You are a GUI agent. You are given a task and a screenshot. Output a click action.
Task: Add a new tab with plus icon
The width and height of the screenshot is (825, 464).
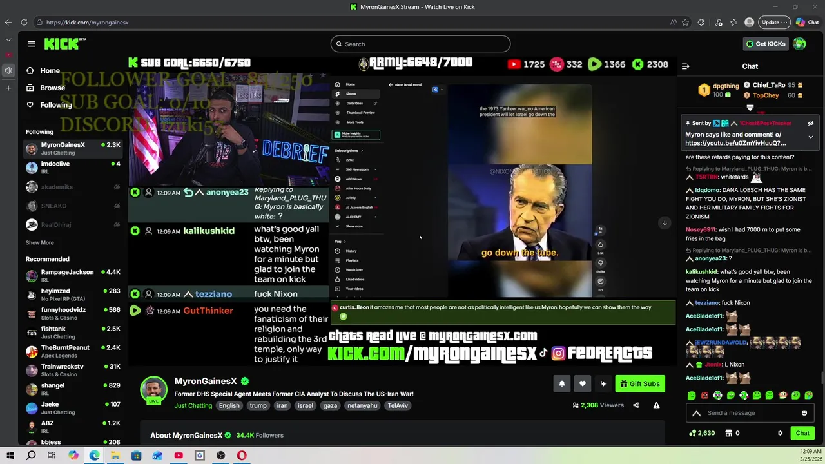click(x=8, y=88)
